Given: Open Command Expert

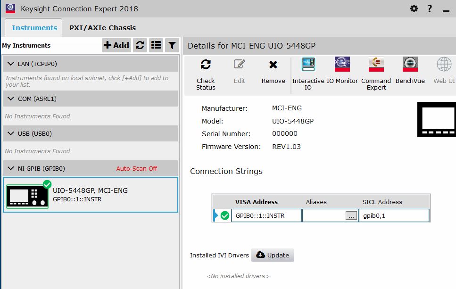Looking at the screenshot, I should [x=376, y=74].
